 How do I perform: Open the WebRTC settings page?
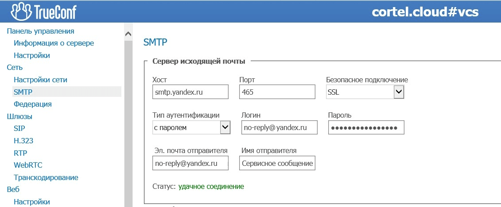pyautogui.click(x=28, y=165)
